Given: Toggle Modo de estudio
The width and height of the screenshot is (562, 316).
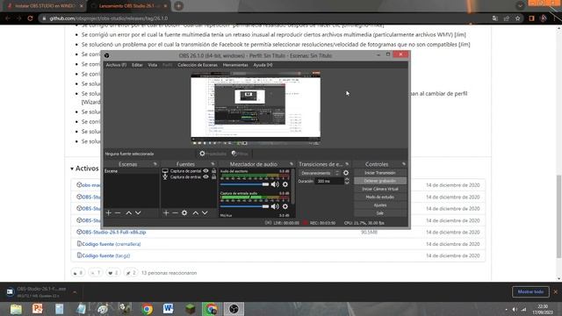Looking at the screenshot, I should click(x=380, y=197).
